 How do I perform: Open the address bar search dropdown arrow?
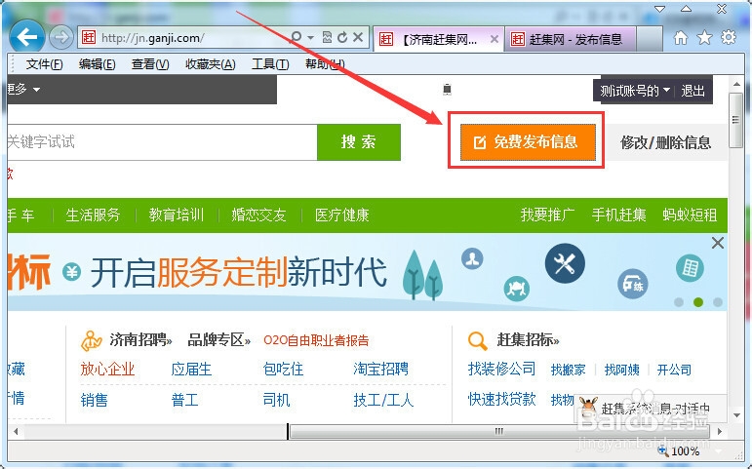coord(311,37)
